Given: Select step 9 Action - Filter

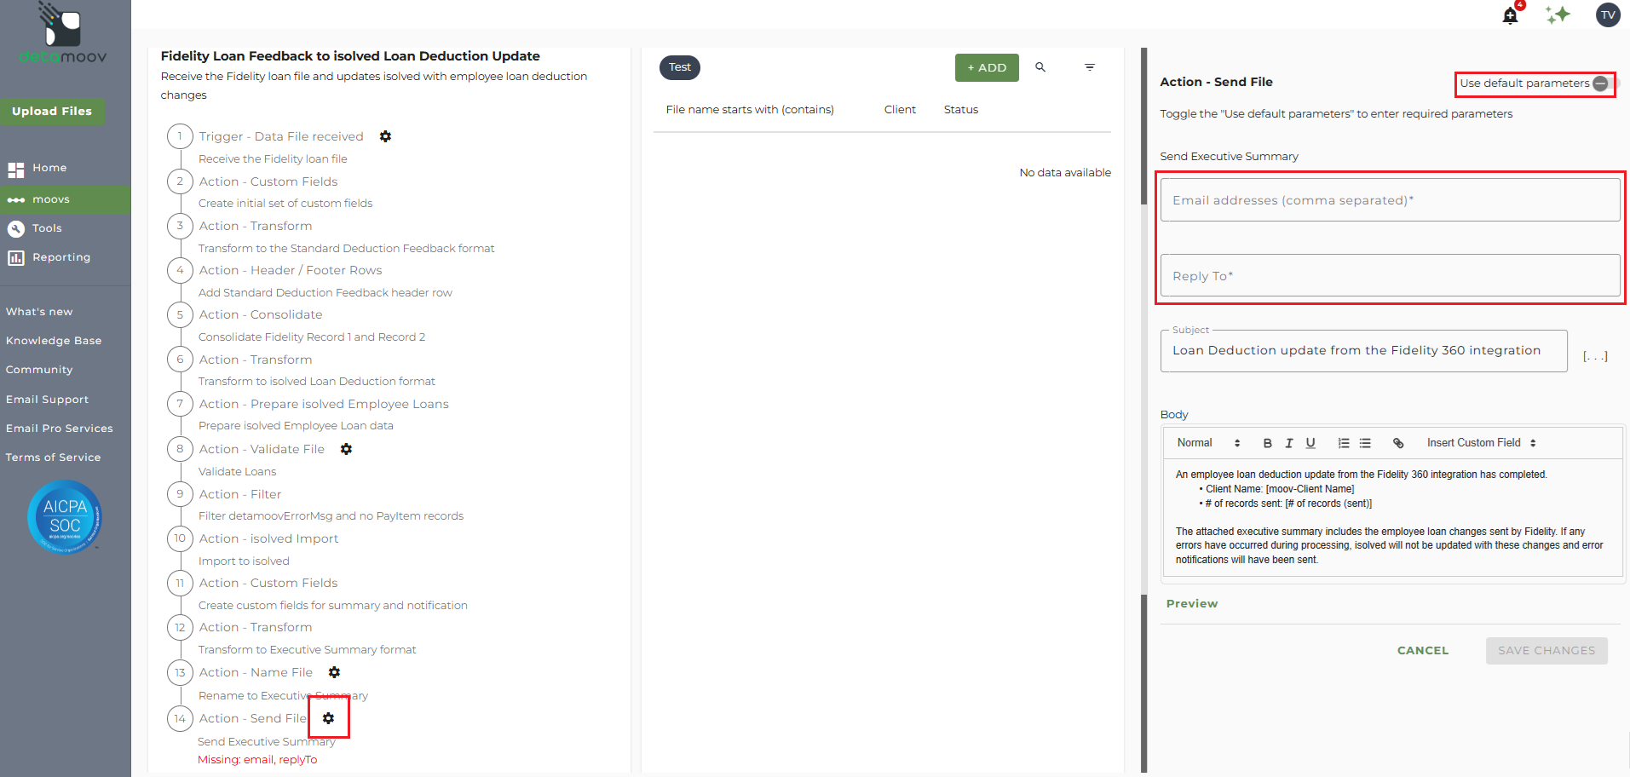Looking at the screenshot, I should pos(240,494).
